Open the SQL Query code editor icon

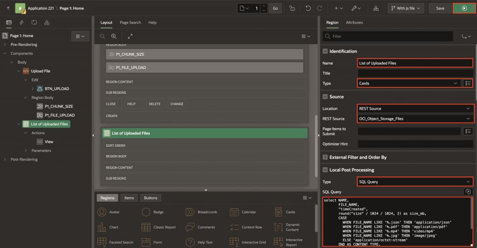coord(468,192)
